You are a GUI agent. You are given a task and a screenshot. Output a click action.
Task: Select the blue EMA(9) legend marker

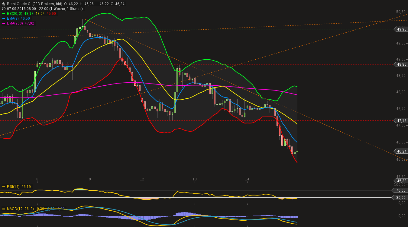(4, 18)
